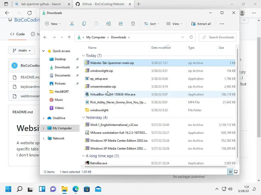Click the Search Downloads field

click(x=218, y=37)
